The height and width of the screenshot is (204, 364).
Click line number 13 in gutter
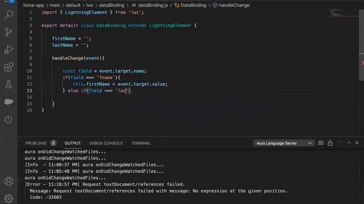[x=30, y=91]
